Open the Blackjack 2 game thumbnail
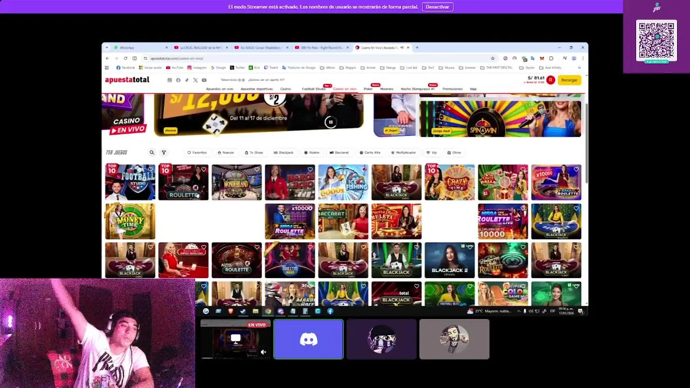Viewport: 690px width, 388px height. tap(450, 260)
